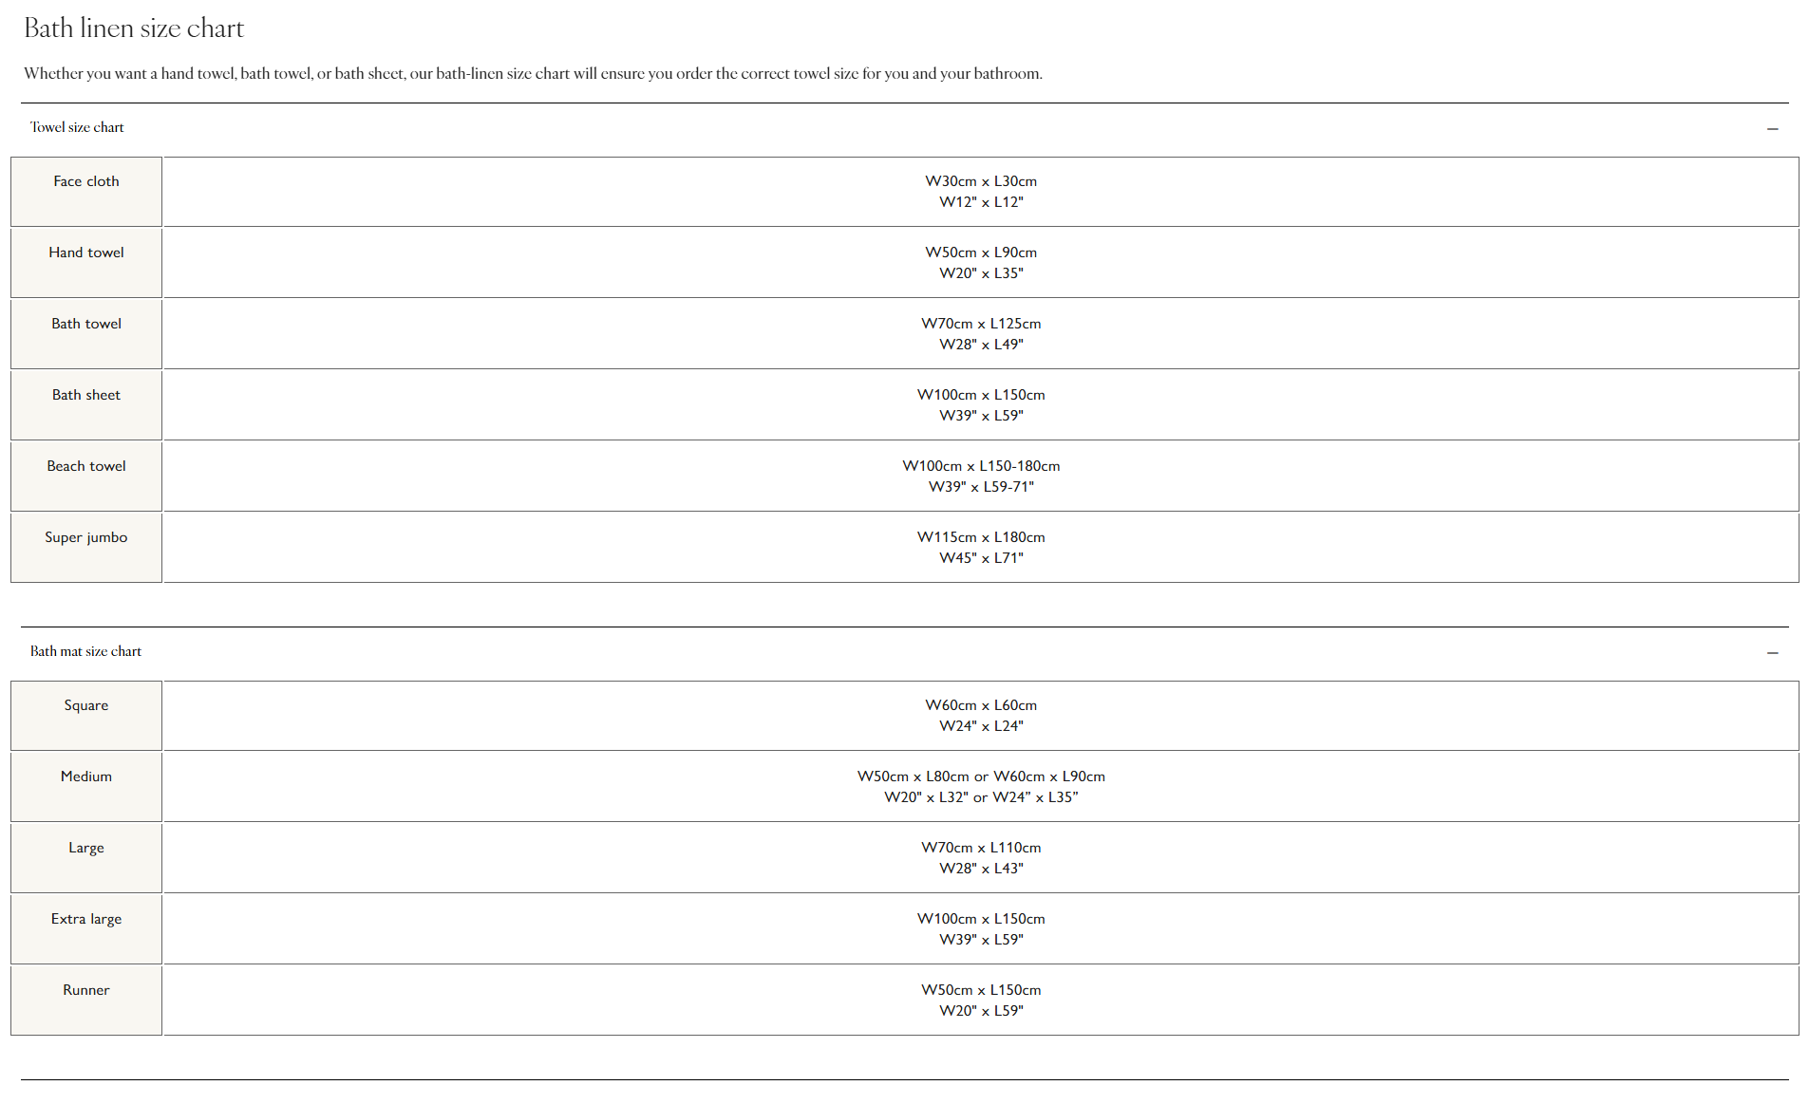Click the Face cloth W30cm x L30cm dimensions

[x=981, y=181]
